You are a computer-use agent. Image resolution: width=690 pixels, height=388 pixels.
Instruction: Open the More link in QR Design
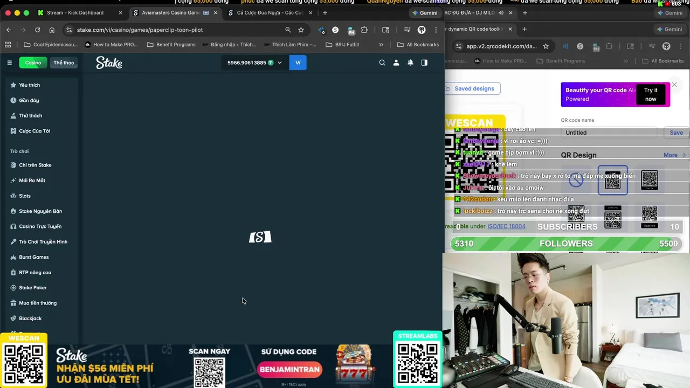coord(674,155)
